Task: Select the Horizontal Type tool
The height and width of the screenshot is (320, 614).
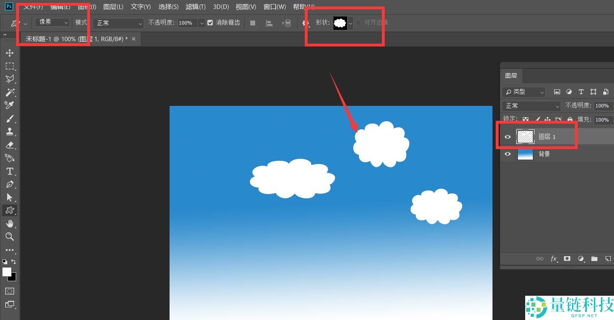Action: tap(10, 171)
